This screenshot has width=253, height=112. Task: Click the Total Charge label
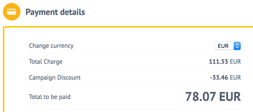[46, 62]
